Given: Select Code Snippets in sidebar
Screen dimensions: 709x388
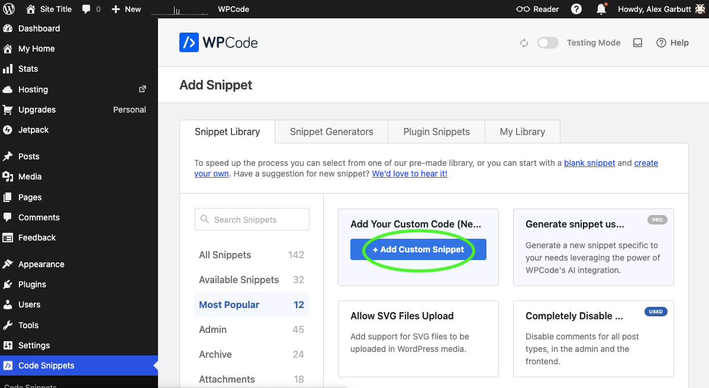Looking at the screenshot, I should (79, 365).
